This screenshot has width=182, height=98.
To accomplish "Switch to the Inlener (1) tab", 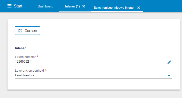I will coord(72,6).
